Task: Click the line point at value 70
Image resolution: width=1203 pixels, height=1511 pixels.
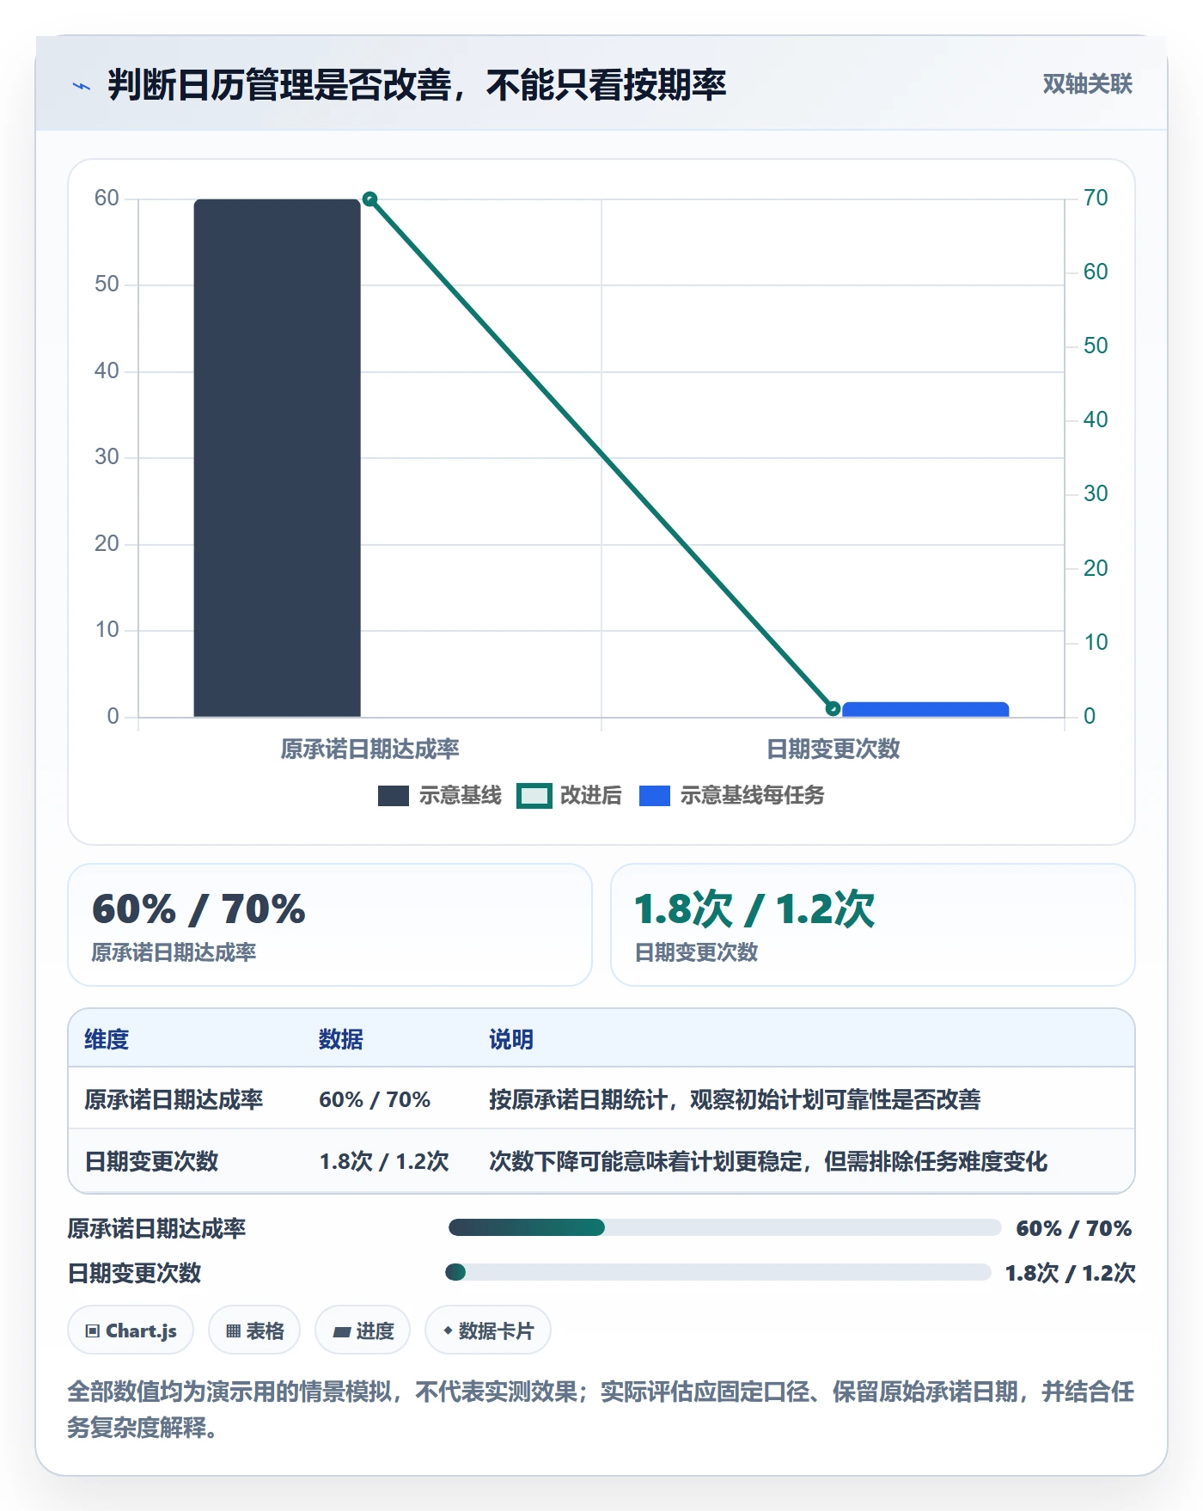Action: click(x=370, y=199)
